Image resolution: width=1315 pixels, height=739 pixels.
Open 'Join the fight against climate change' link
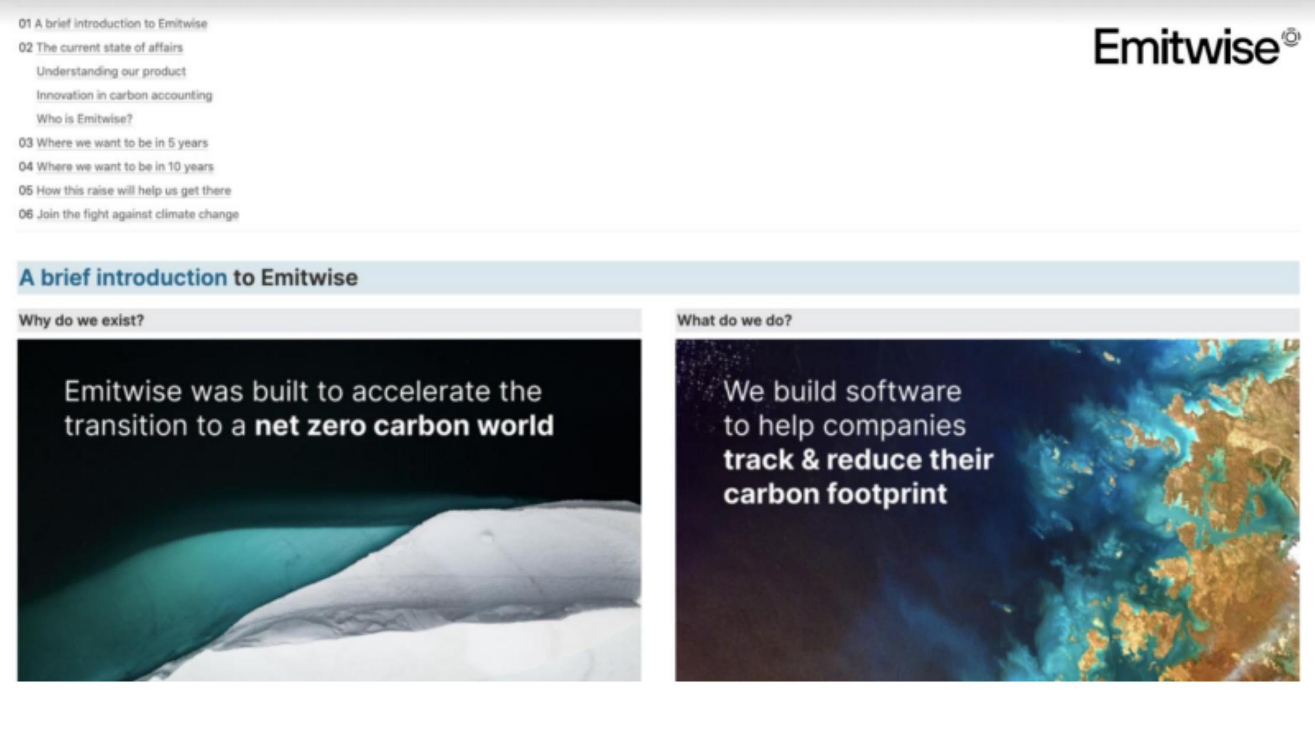138,214
